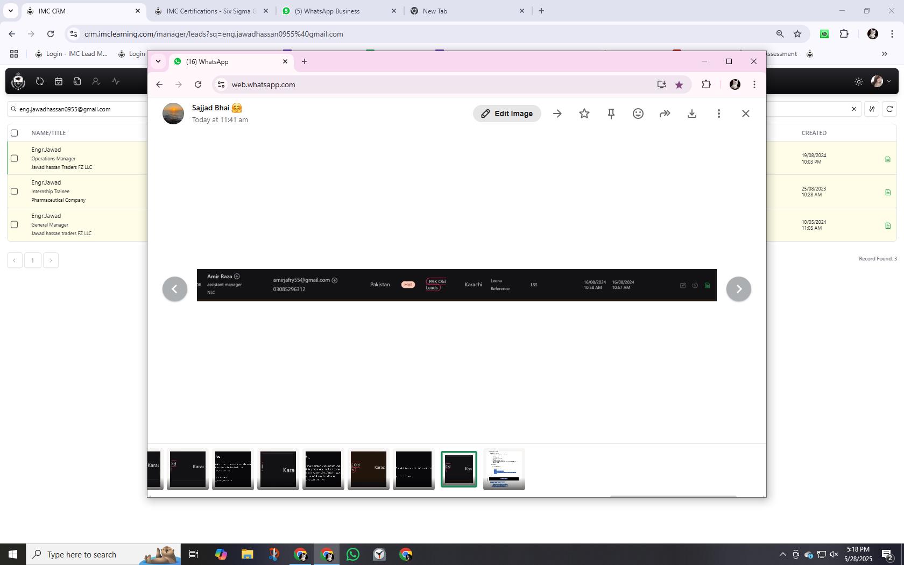Close the WhatsApp image viewer
904x565 pixels.
[x=746, y=114]
